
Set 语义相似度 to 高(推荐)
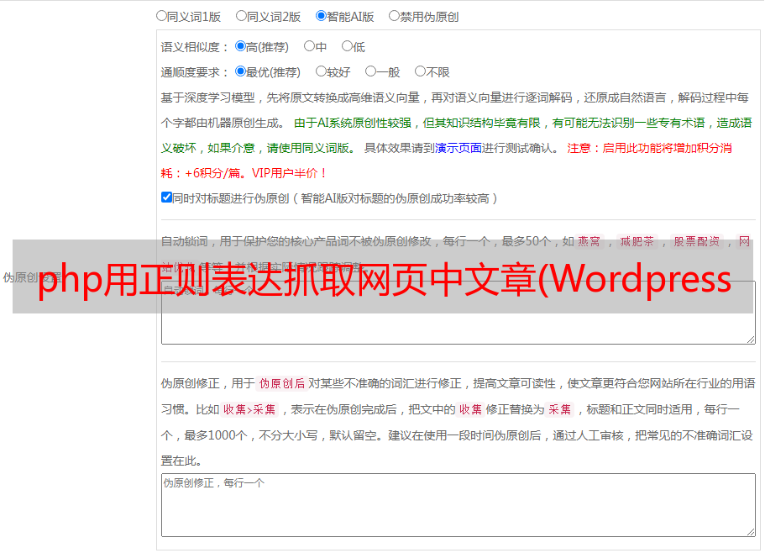pos(240,46)
